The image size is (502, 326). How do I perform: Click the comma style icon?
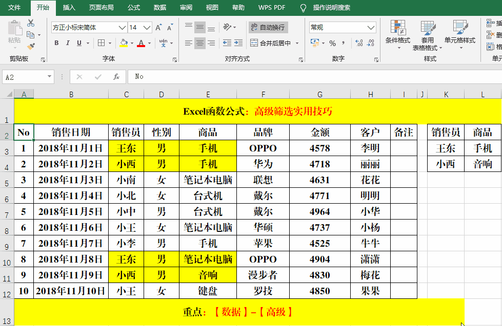[343, 42]
